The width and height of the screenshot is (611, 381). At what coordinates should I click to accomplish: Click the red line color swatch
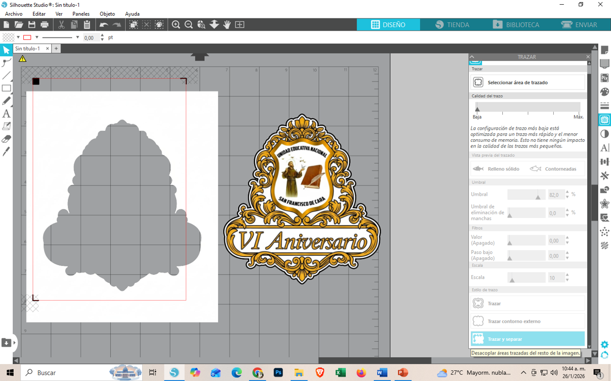click(27, 38)
